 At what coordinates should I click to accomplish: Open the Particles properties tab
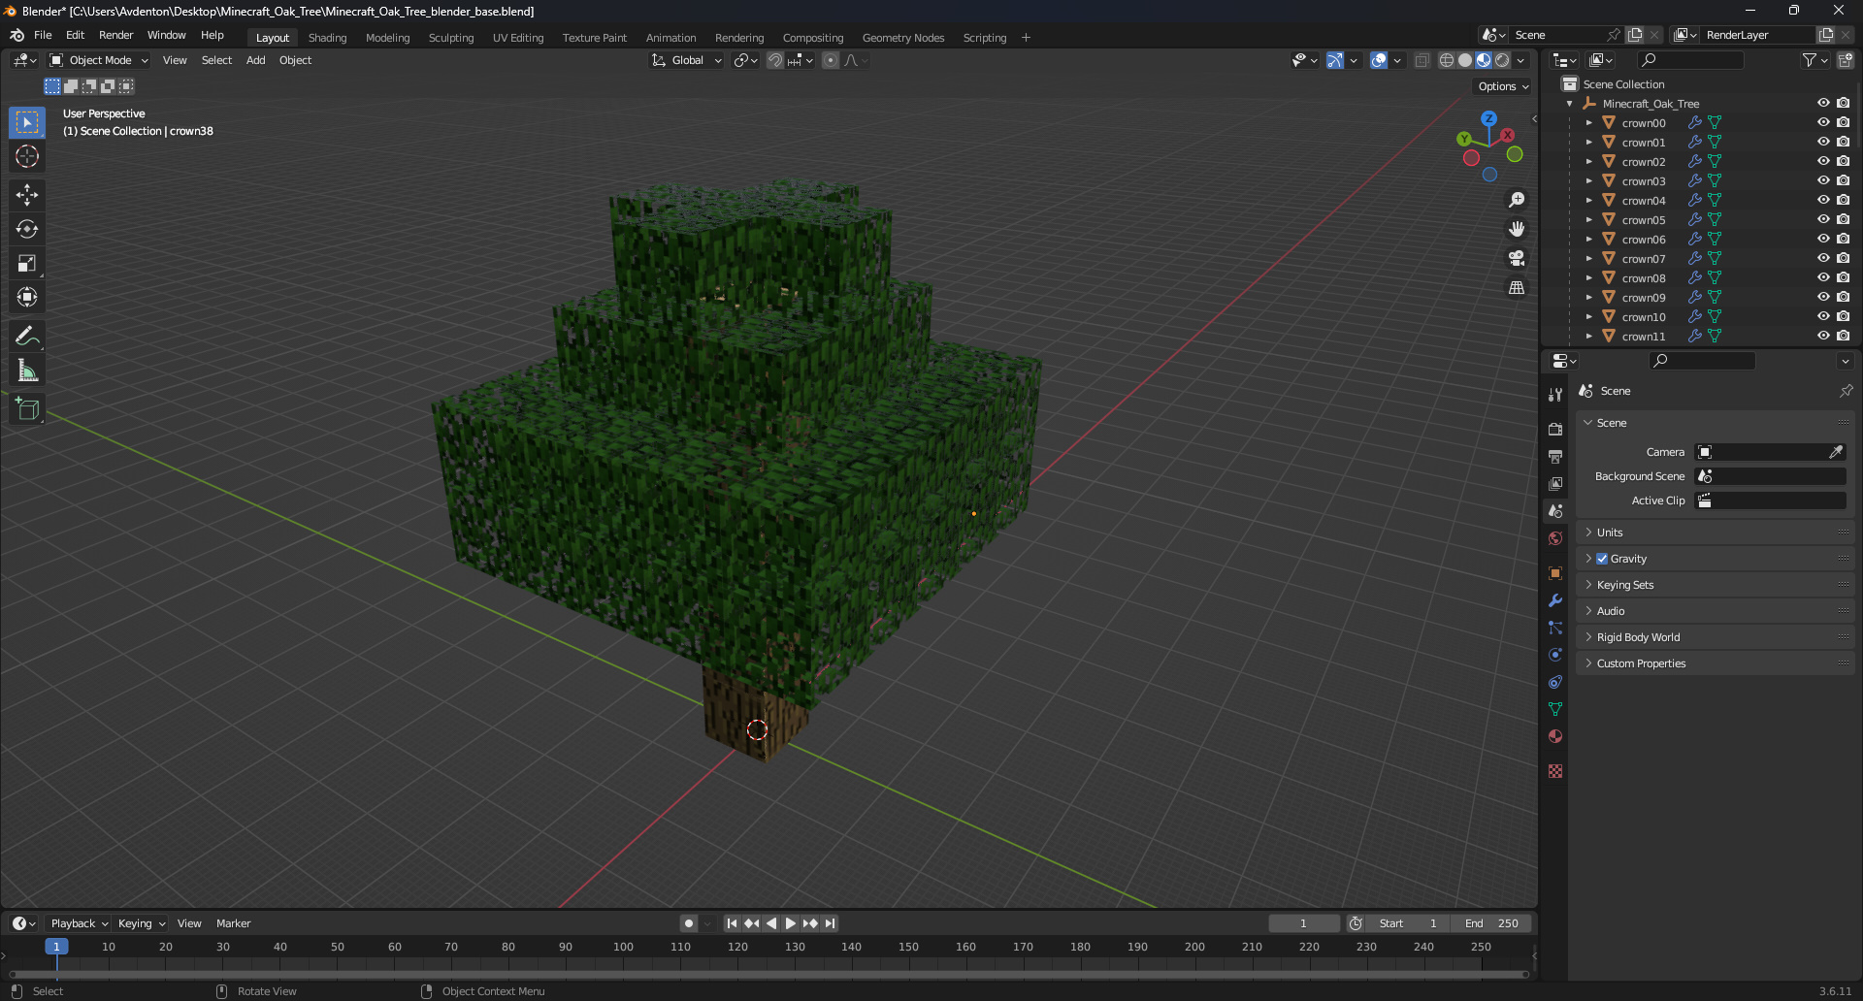point(1555,628)
